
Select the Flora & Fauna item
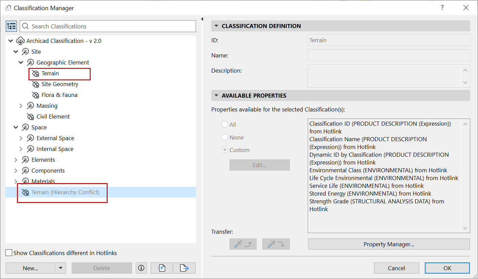point(60,95)
